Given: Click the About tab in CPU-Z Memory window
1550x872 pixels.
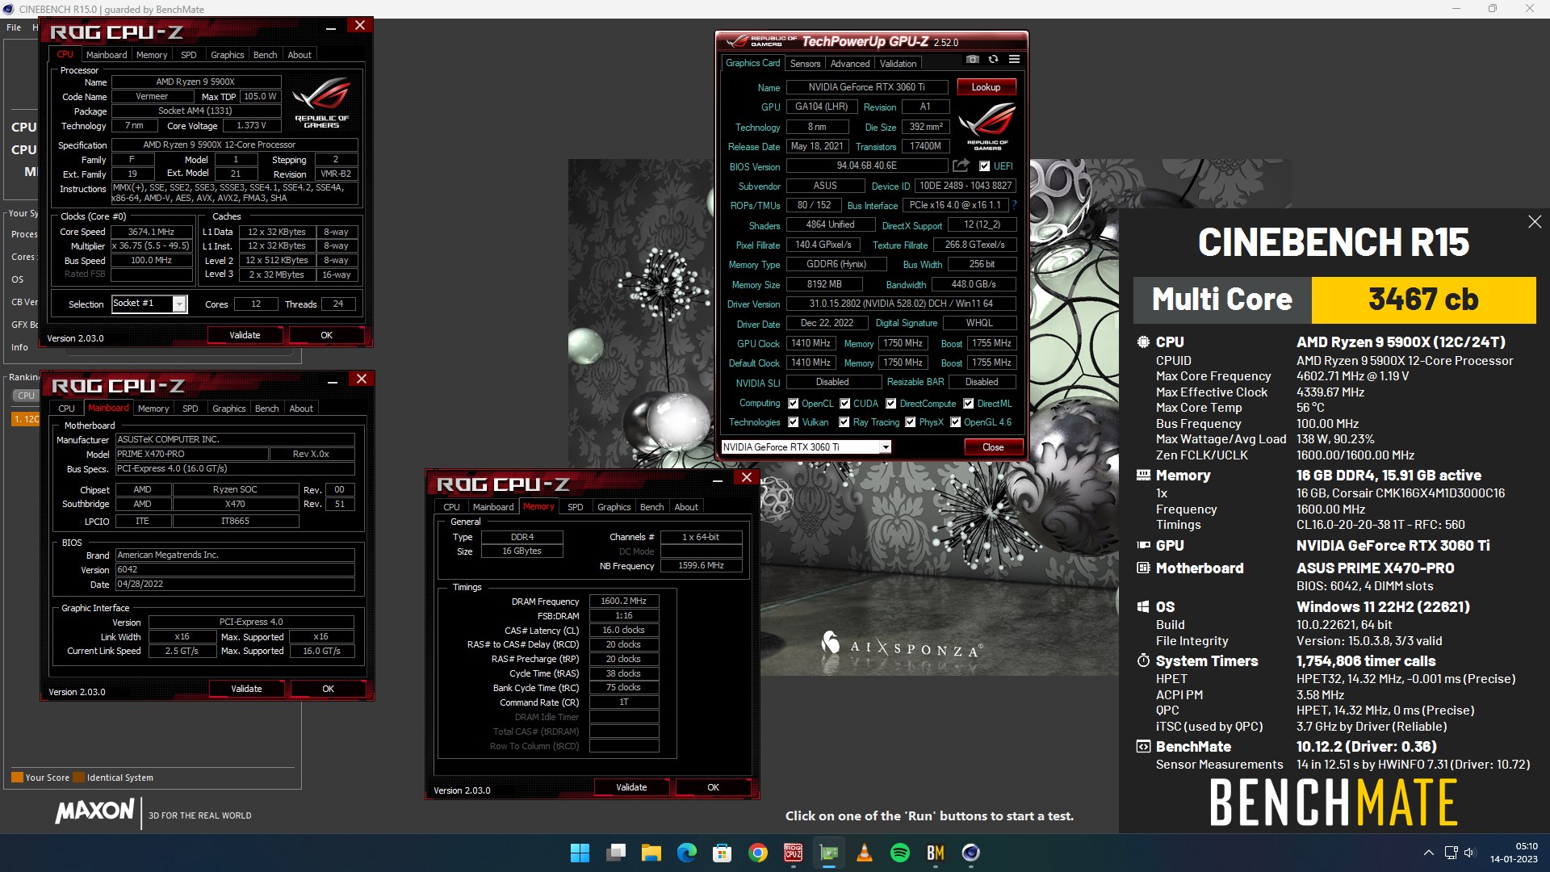Looking at the screenshot, I should 686,507.
